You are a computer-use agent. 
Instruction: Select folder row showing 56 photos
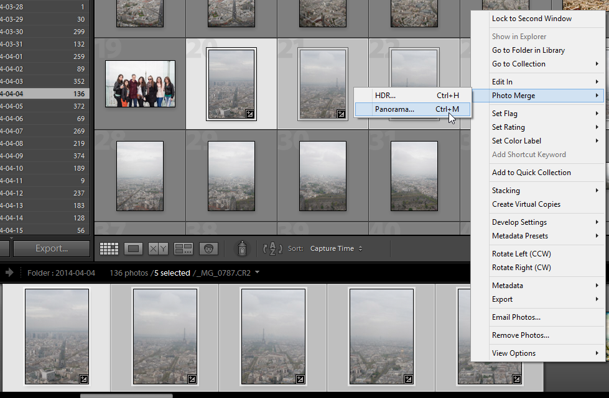click(45, 230)
